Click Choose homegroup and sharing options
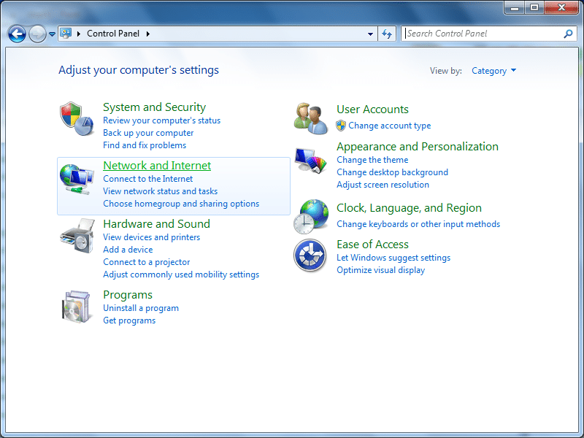Viewport: 584px width, 438px height. [181, 204]
